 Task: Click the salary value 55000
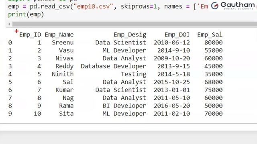213,50
